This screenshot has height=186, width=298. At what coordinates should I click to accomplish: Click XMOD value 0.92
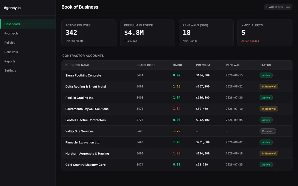tap(177, 75)
